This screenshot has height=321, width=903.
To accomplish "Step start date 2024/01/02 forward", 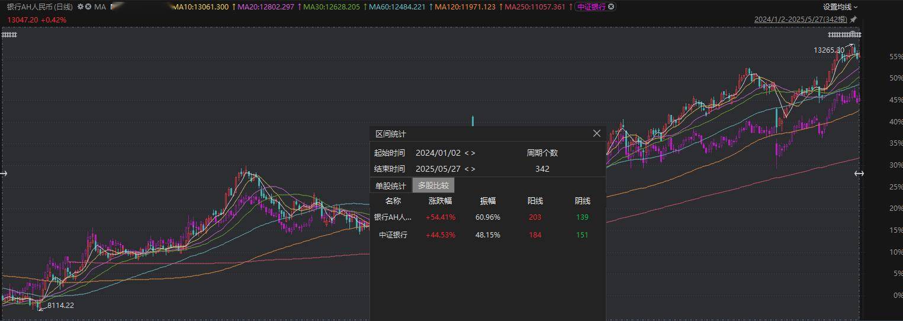I will 473,153.
